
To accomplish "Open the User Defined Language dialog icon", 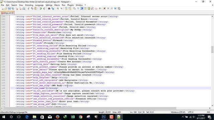I will pyautogui.click(x=85, y=8).
